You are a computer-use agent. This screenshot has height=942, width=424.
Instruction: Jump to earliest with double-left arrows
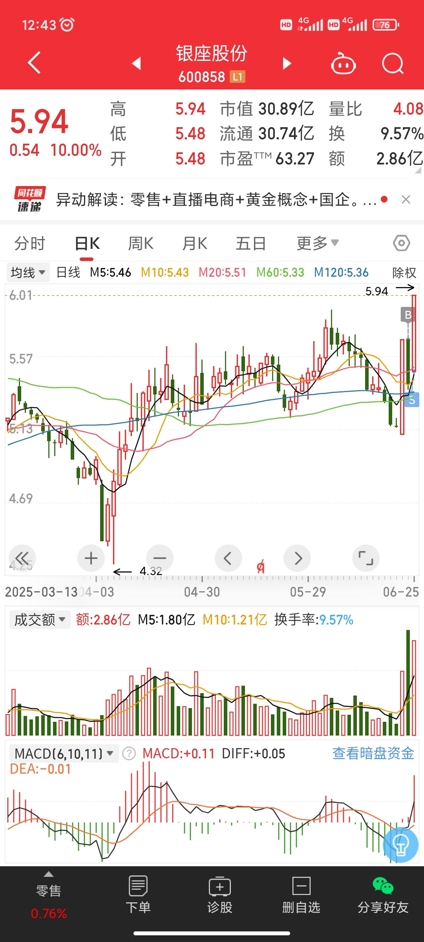coord(22,558)
